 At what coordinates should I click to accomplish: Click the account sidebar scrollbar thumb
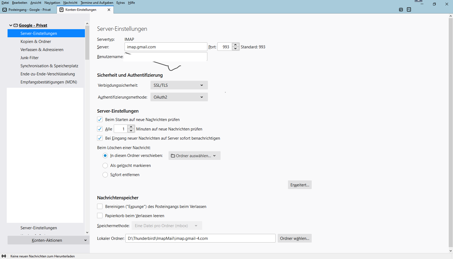pyautogui.click(x=87, y=43)
